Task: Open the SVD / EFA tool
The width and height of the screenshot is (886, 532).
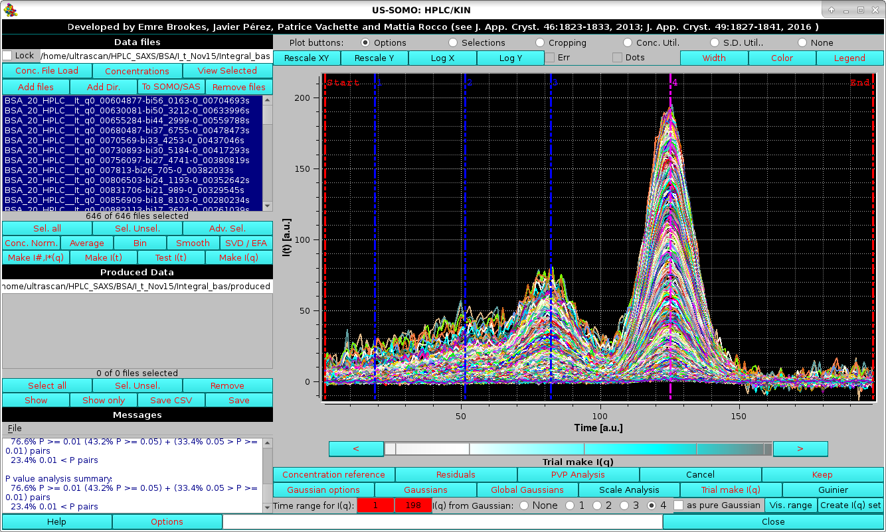Action: pos(246,243)
